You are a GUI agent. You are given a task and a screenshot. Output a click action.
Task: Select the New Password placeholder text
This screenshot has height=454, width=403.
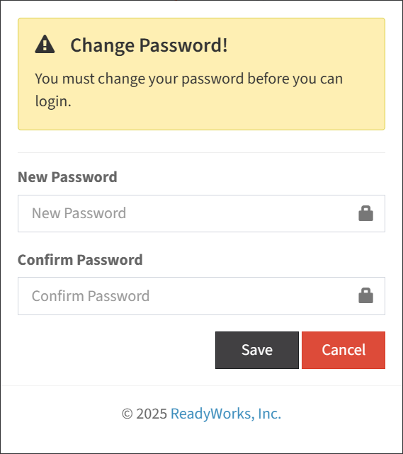[79, 213]
